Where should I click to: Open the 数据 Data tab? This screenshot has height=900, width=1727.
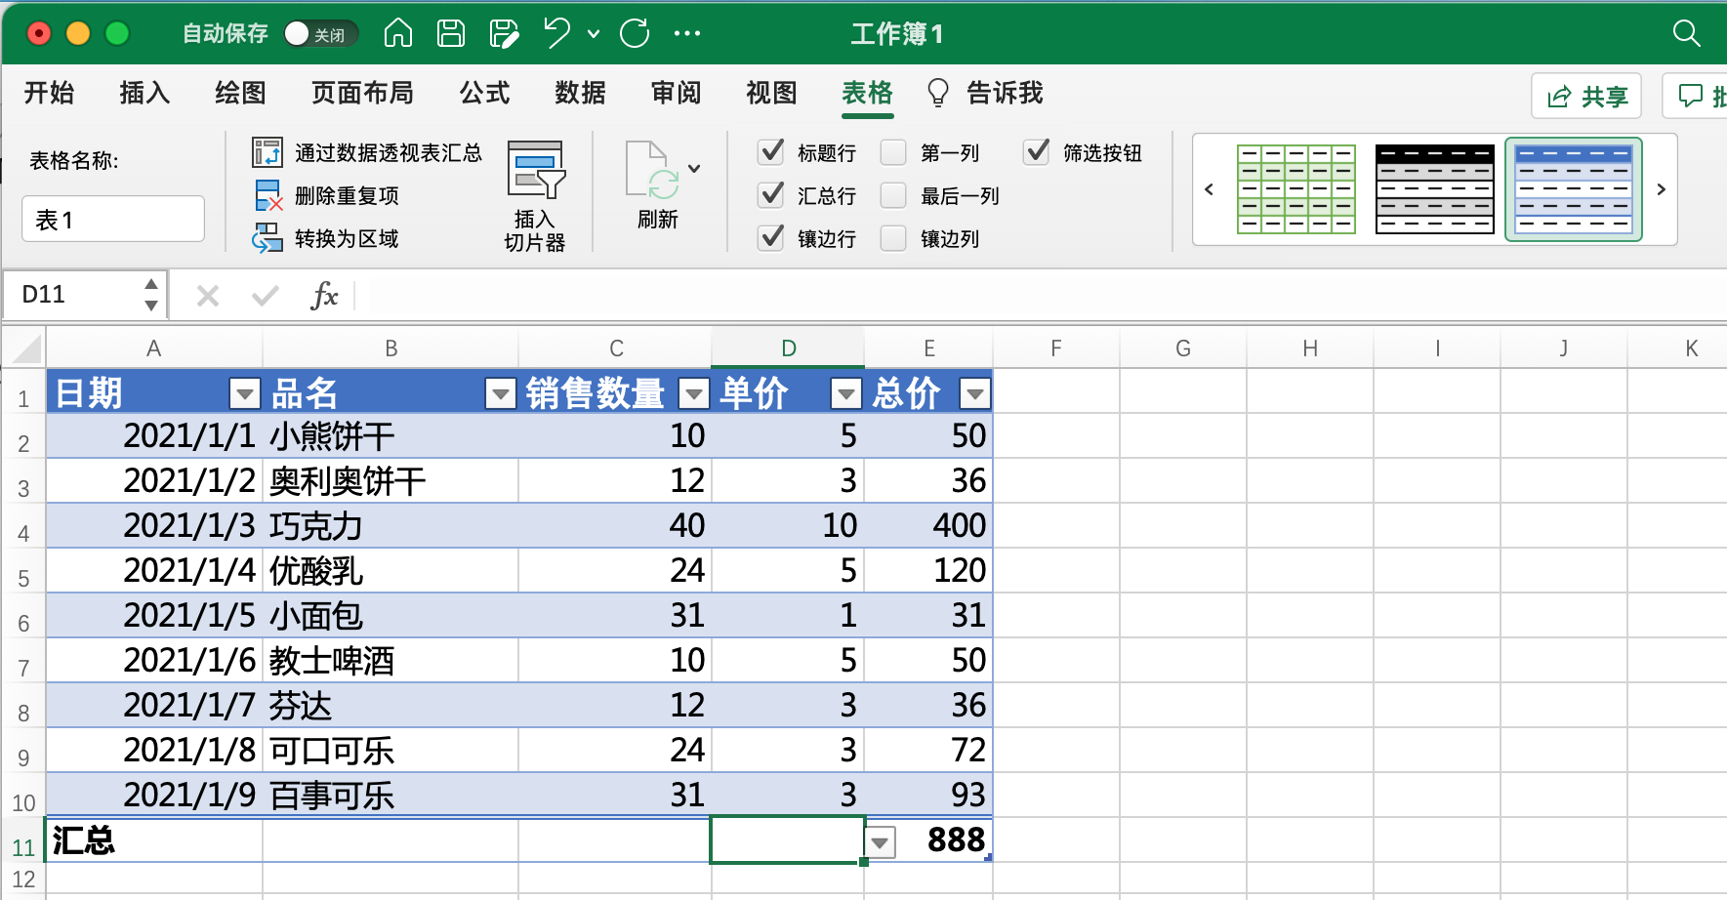581,93
